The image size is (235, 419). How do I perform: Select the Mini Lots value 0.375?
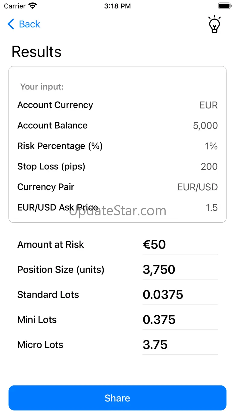[159, 320]
